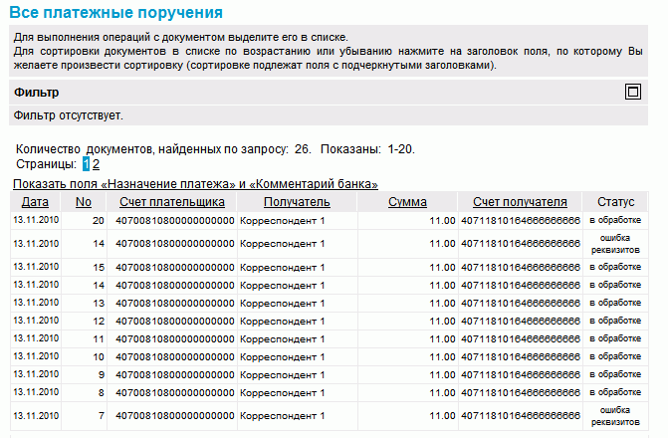Image resolution: width=668 pixels, height=438 pixels.
Task: Sort documents by the No column header
Action: coord(84,202)
